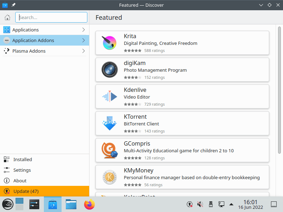Viewport: 283px width, 212px height.
Task: Click the Featured list vertical scrollbar
Action: (279, 90)
